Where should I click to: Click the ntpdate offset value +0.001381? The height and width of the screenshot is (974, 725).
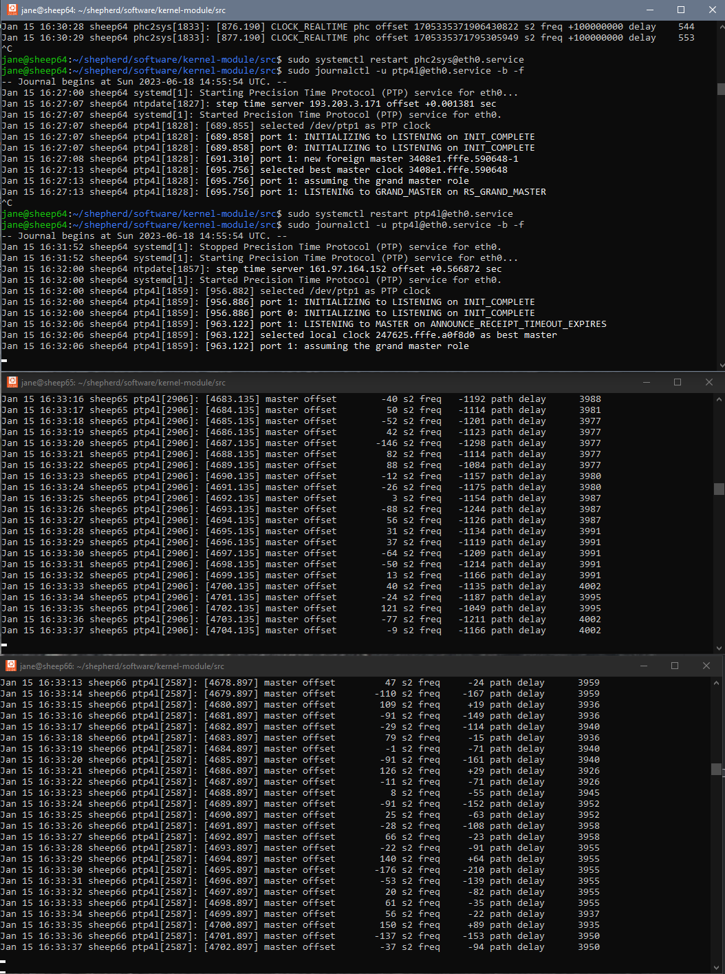pos(450,104)
